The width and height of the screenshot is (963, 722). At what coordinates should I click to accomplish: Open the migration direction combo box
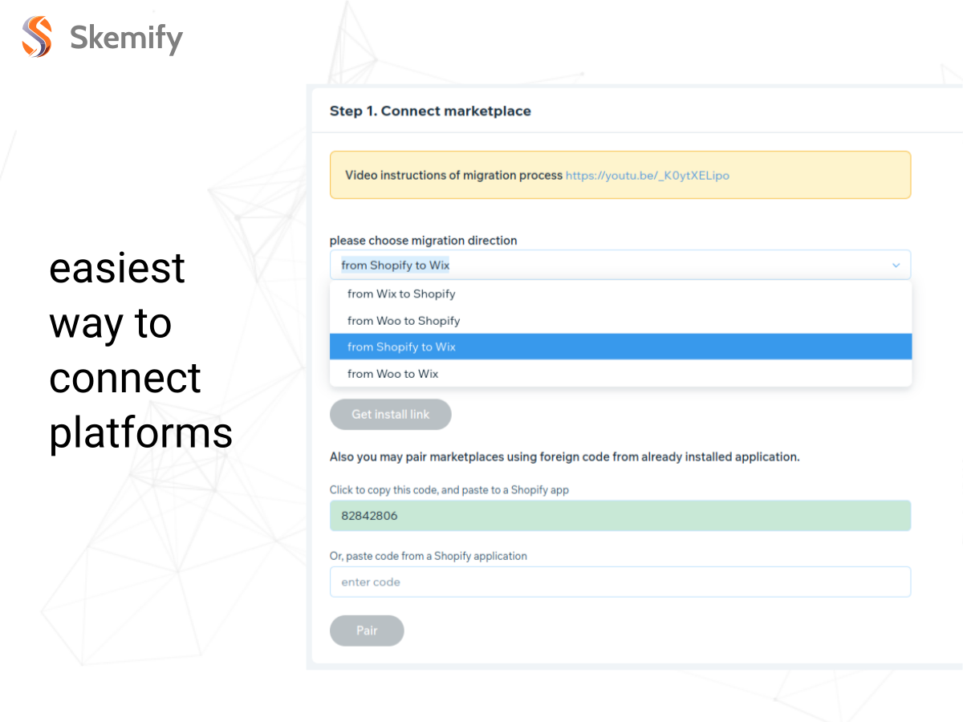(x=620, y=265)
